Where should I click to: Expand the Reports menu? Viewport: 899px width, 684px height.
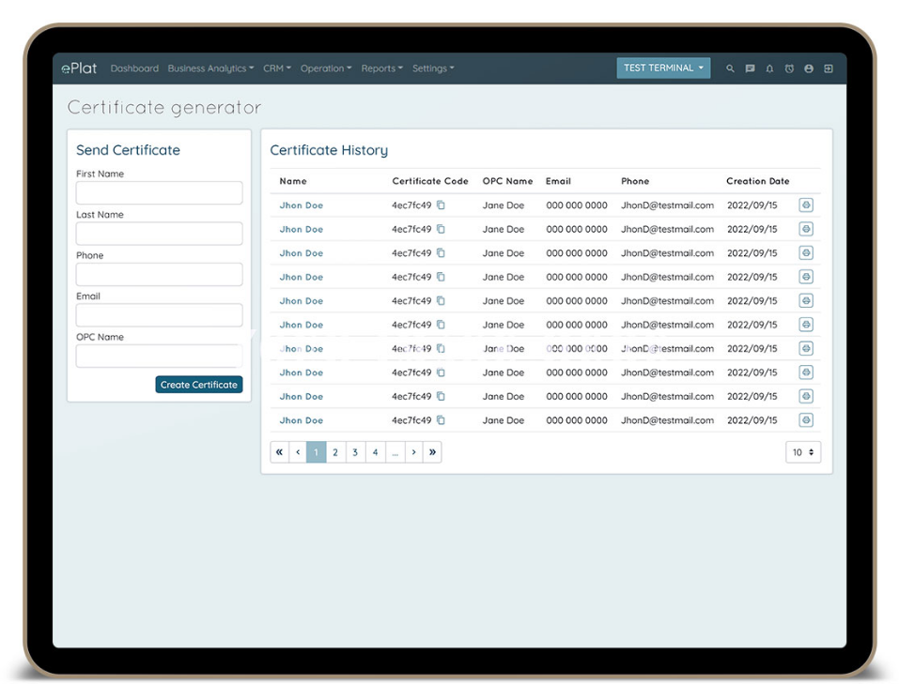(x=381, y=68)
